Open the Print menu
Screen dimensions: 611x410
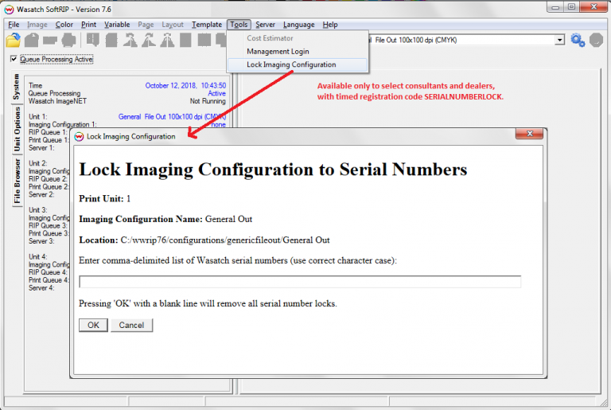[88, 25]
